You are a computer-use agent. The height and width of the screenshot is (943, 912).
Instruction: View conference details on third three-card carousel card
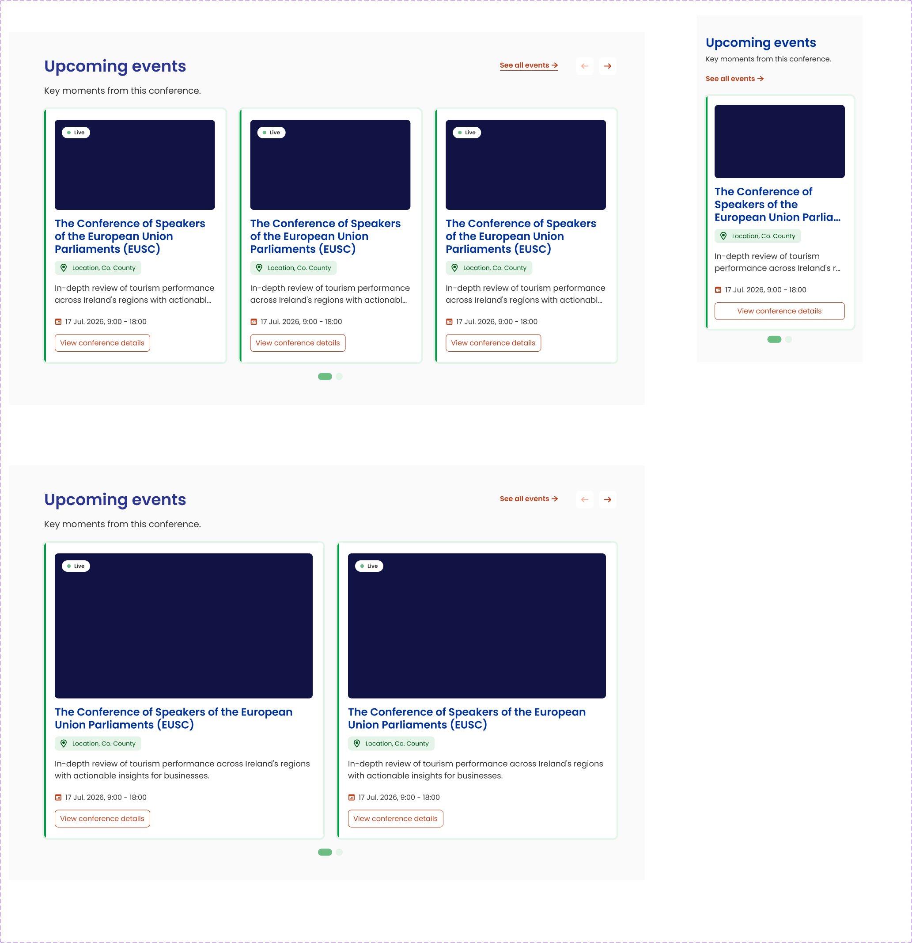[493, 343]
